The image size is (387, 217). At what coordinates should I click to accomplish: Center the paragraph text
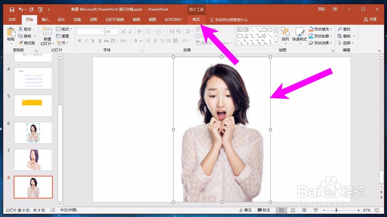155,41
